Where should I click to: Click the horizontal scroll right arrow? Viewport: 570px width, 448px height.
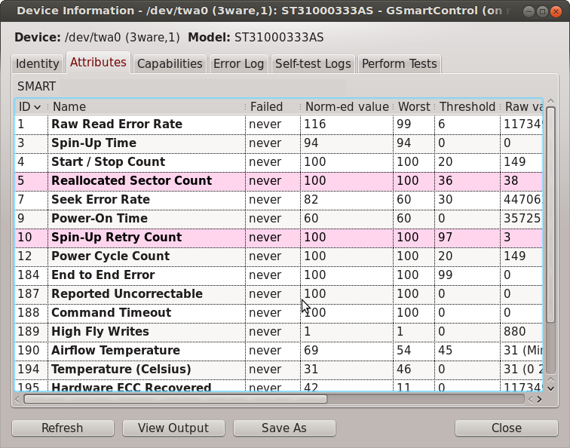point(540,399)
